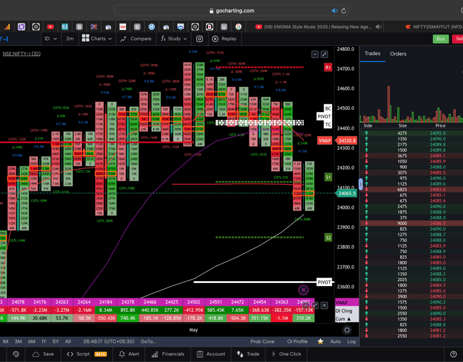Viewport: 463px width, 362px height.
Task: Click the red YouTube pinned tab icon
Action: (50, 27)
